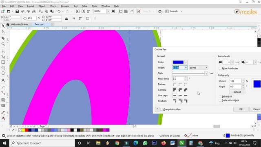Viewport: 261px width, 147px height.
Task: Open the outline Color dropdown arrow
Action: tap(186, 62)
